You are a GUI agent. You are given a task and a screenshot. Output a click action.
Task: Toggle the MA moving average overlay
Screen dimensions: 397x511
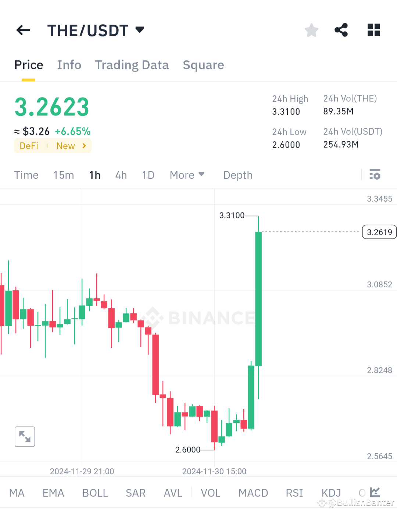click(17, 493)
